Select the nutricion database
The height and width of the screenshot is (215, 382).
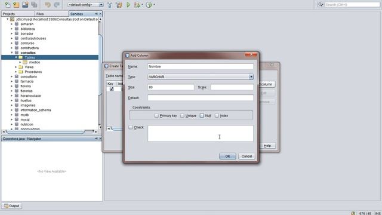pyautogui.click(x=27, y=124)
